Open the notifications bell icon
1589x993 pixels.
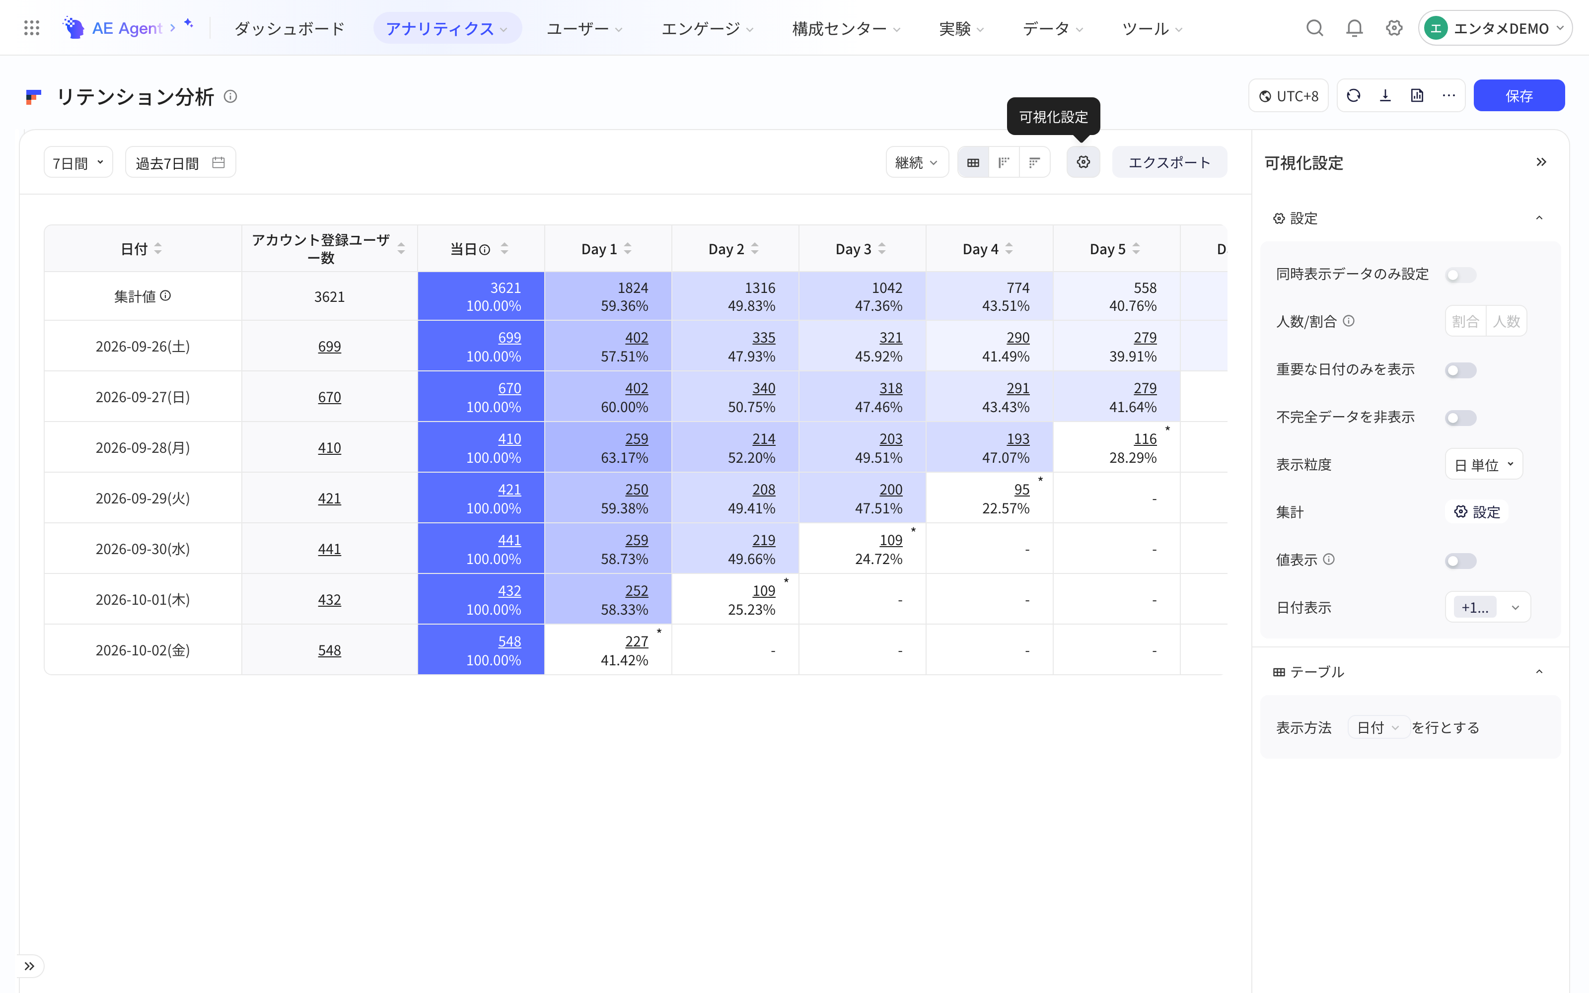coord(1354,28)
